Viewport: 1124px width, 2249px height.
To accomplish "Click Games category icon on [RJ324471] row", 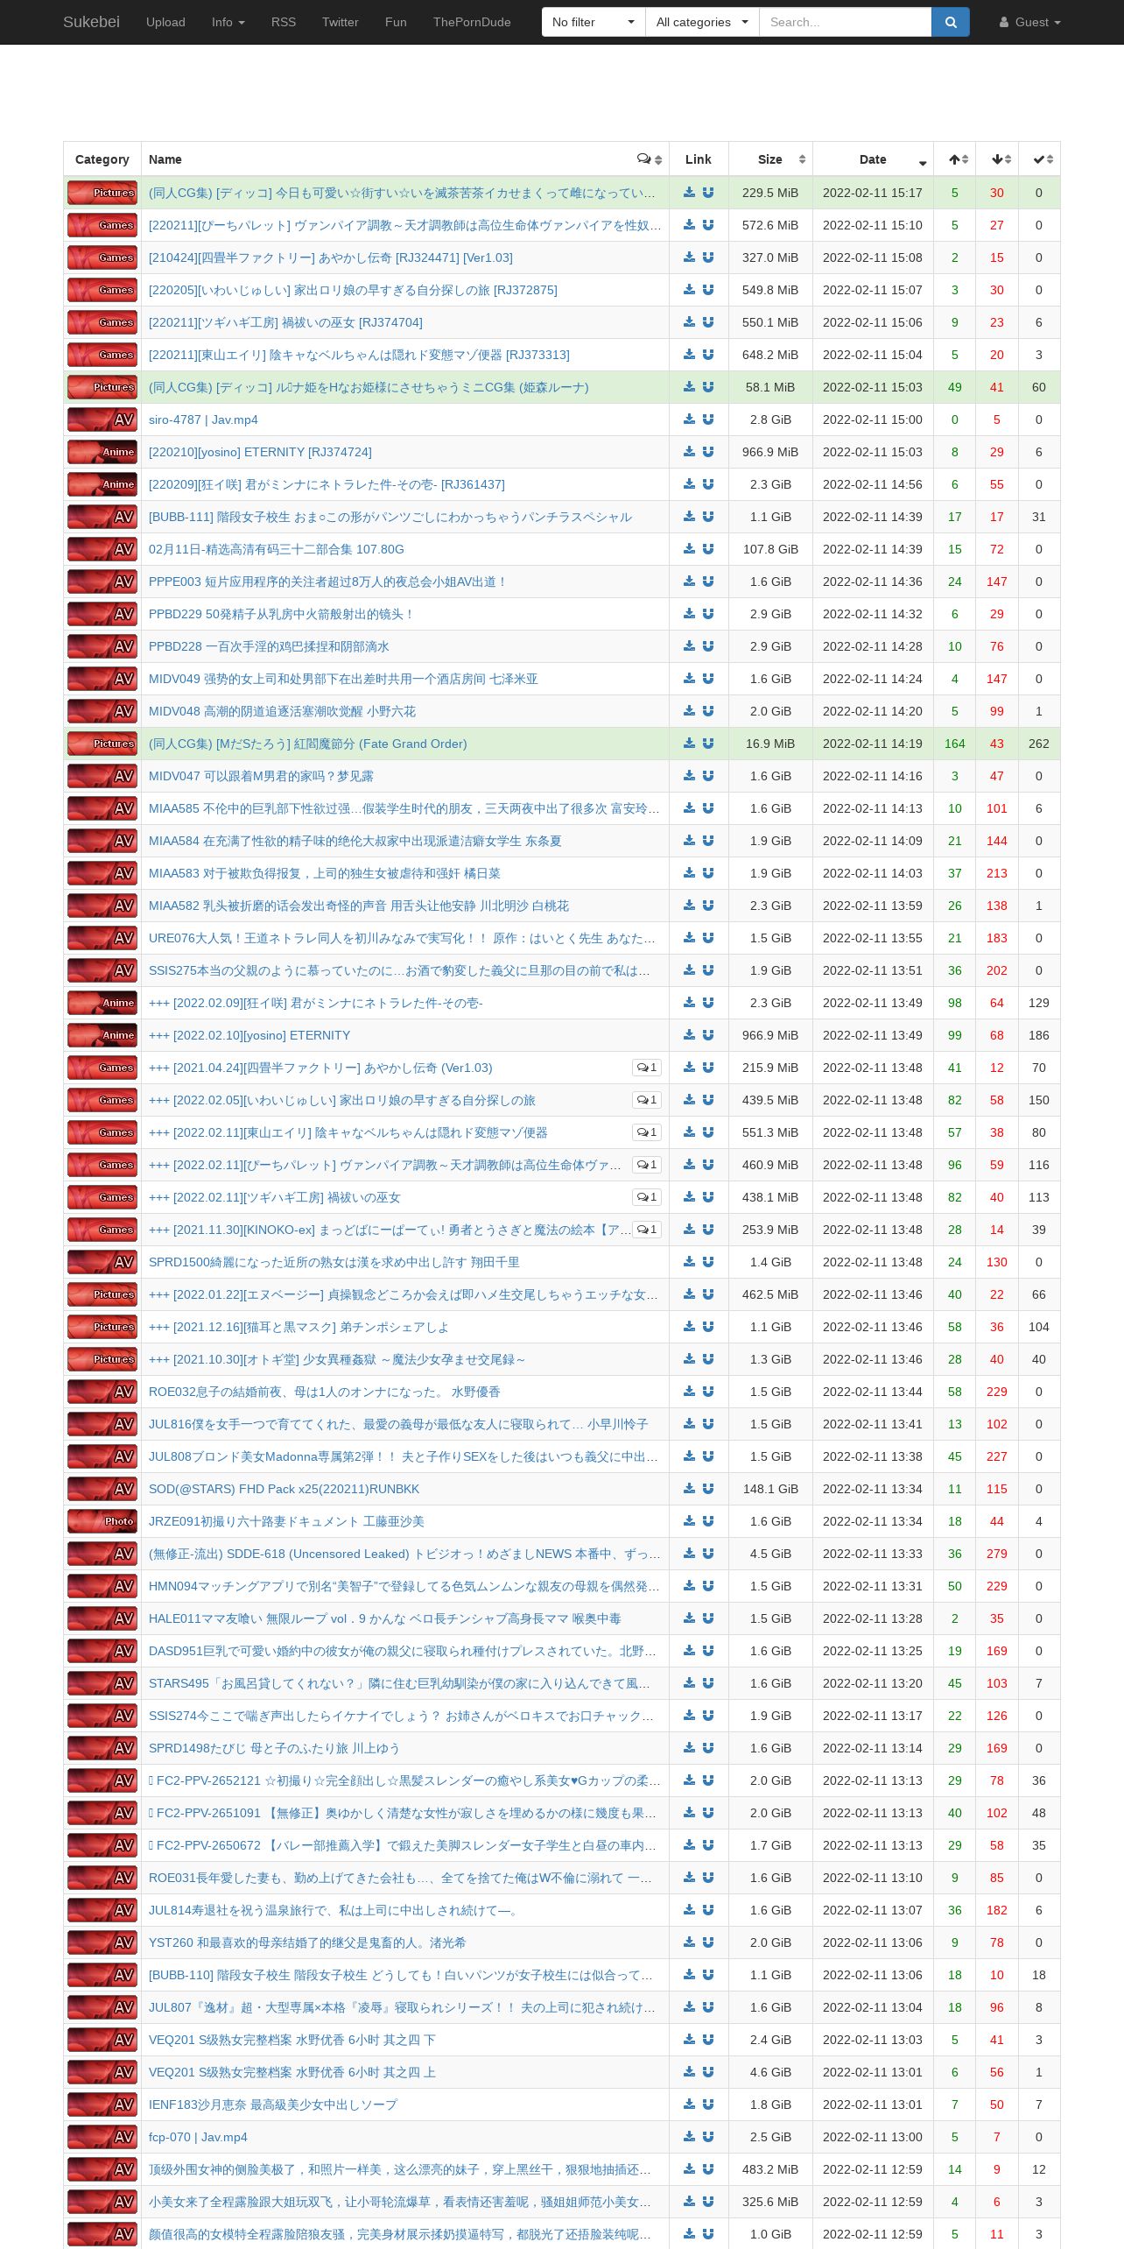I will [102, 257].
